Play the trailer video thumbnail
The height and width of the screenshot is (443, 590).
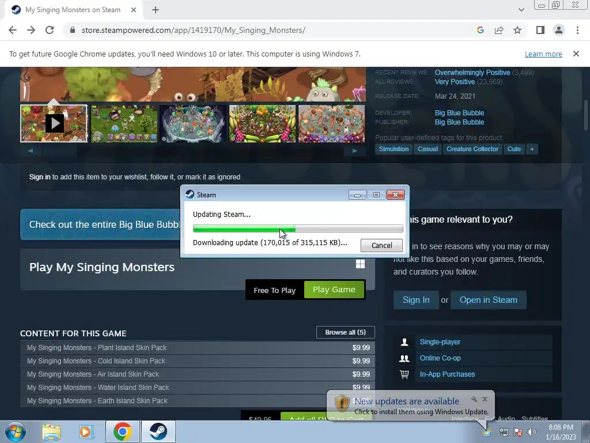54,123
